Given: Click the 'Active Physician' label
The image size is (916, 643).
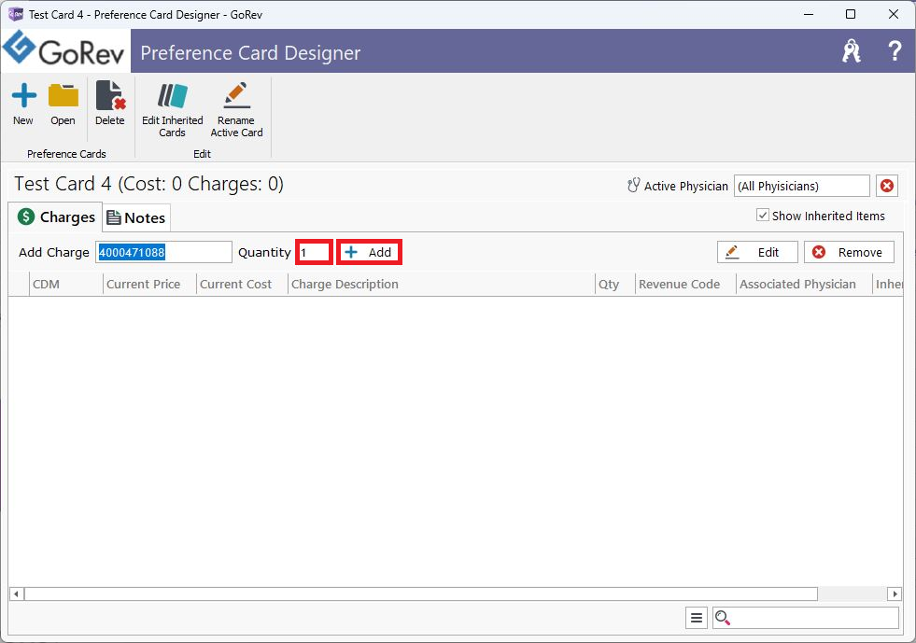Looking at the screenshot, I should pyautogui.click(x=685, y=187).
